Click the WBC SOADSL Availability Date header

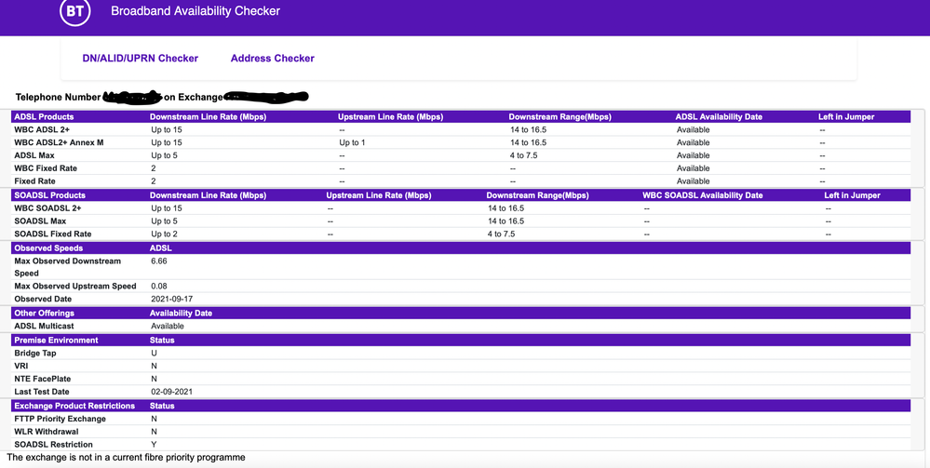(x=703, y=195)
